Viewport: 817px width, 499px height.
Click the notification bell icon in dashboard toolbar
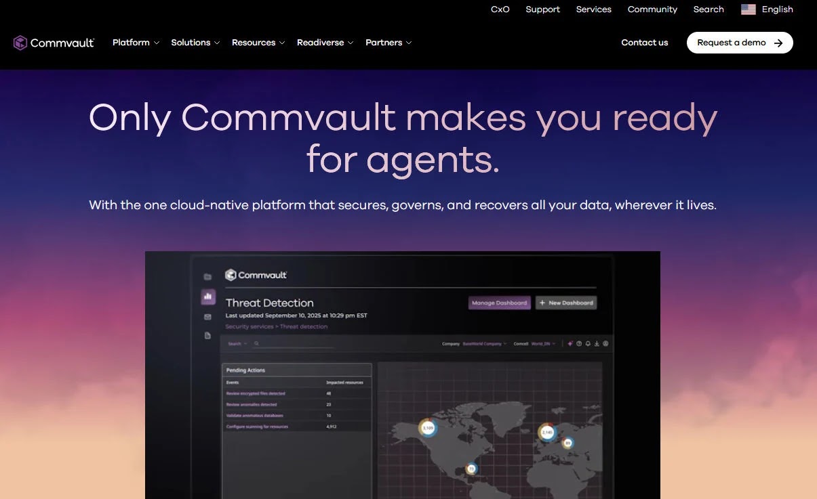tap(588, 343)
